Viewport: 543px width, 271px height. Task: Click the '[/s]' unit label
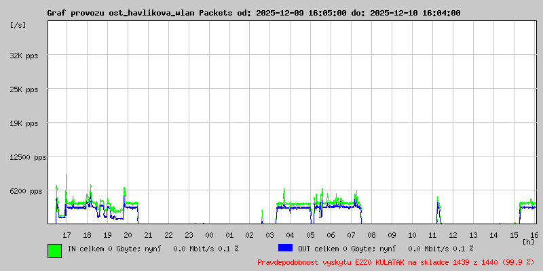[x=18, y=25]
